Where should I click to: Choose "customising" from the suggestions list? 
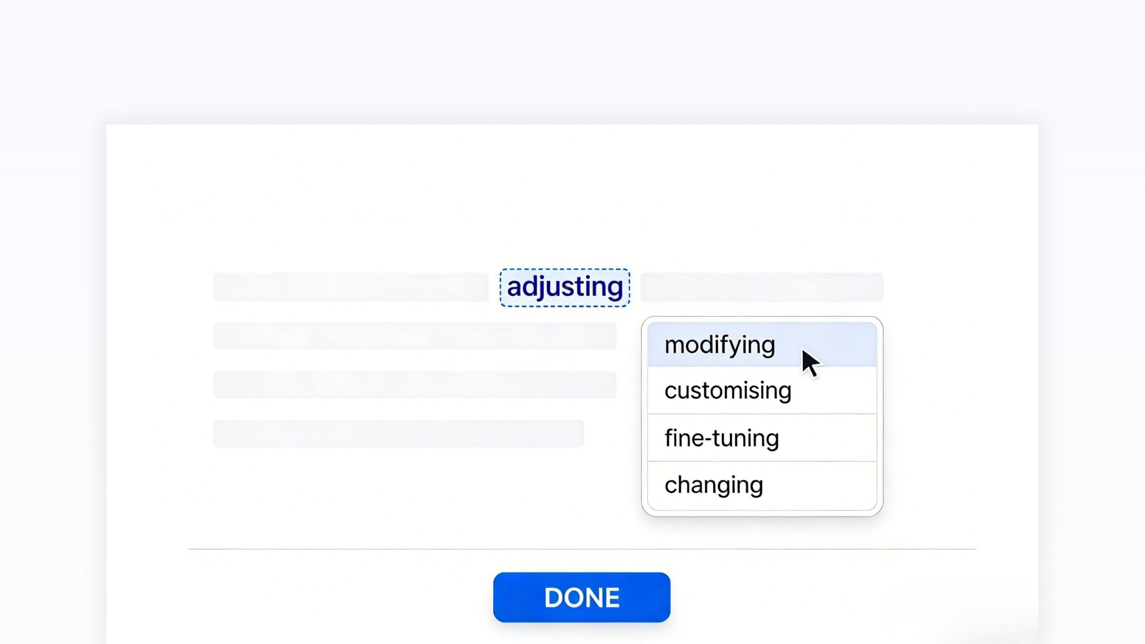coord(728,391)
